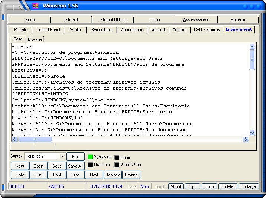Screen dimensions: 266x198
Task: View CPU / Memory subtab
Action: 207,30
